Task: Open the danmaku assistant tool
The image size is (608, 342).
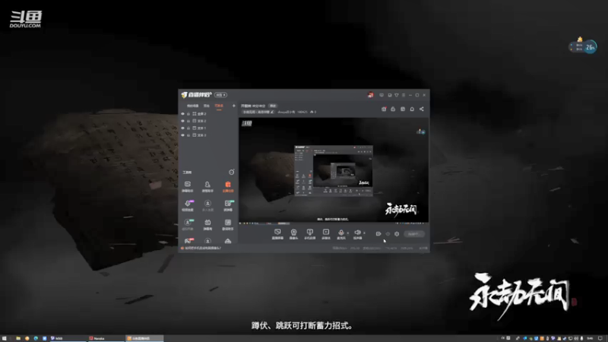Action: 188,186
